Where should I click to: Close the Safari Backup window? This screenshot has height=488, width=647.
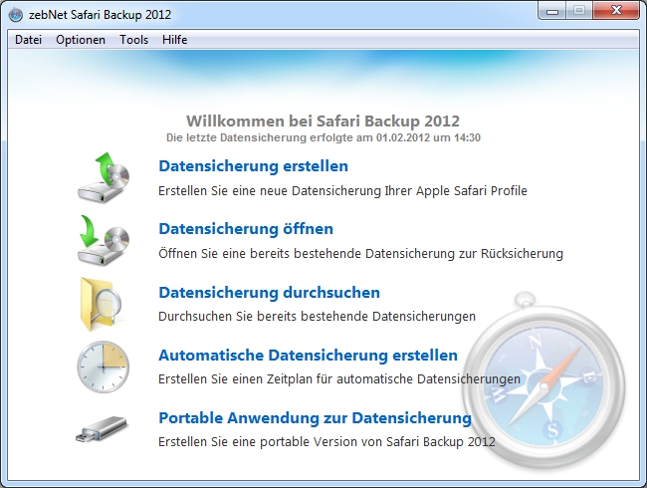click(616, 11)
